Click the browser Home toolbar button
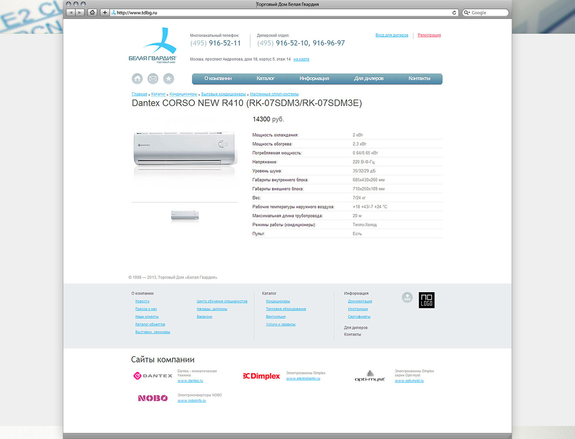Image resolution: width=575 pixels, height=439 pixels. [x=92, y=13]
